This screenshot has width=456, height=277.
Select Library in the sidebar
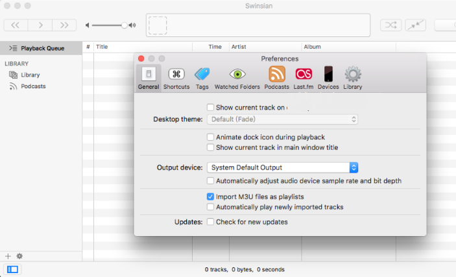(x=30, y=75)
